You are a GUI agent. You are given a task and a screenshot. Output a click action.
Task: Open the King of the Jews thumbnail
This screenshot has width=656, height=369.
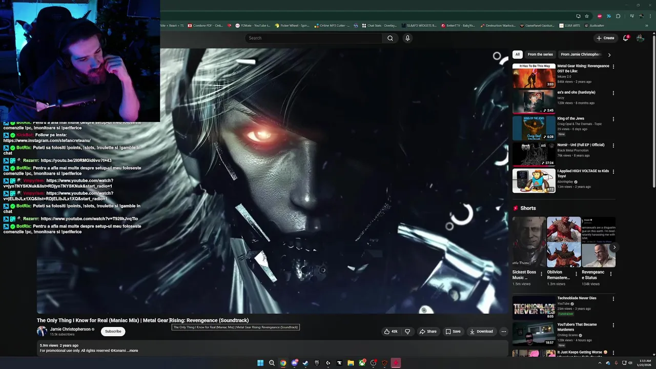(x=534, y=128)
